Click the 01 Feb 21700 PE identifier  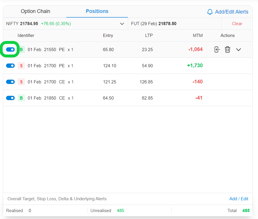pos(50,66)
